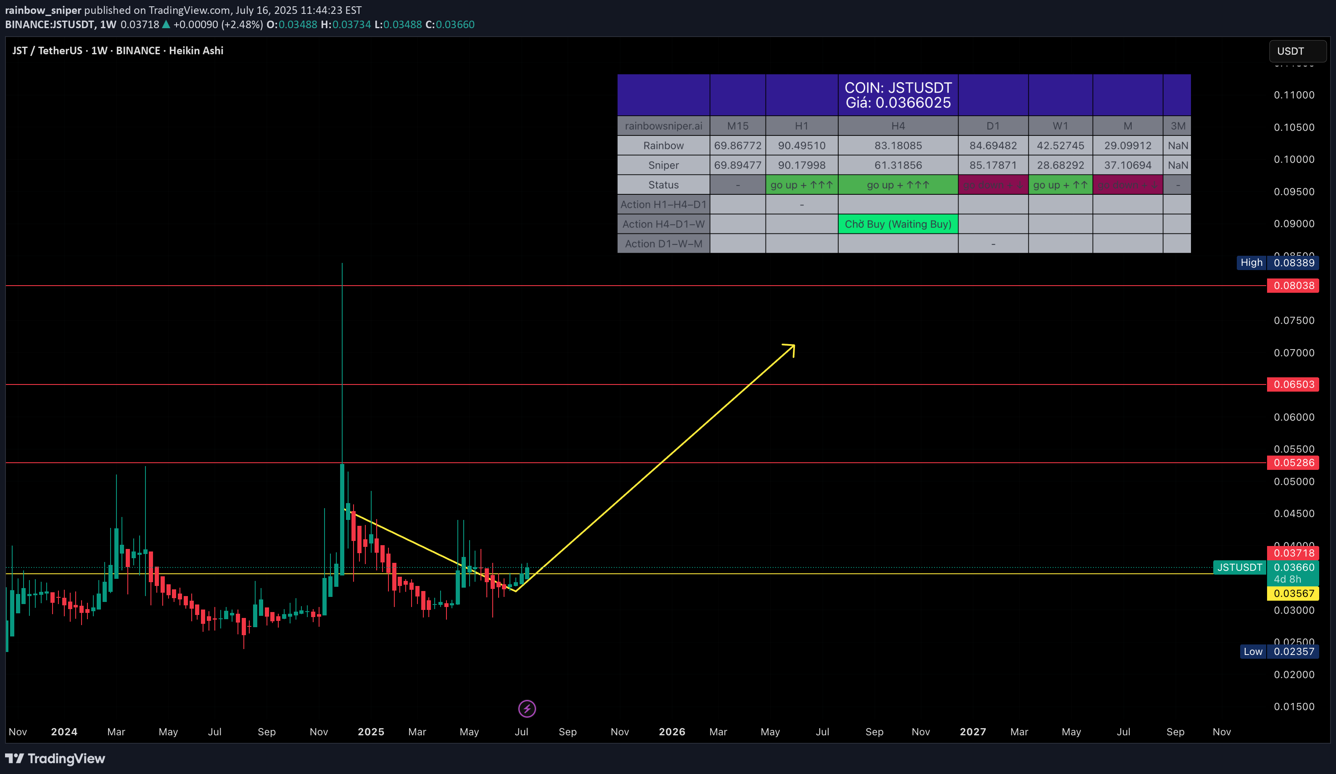
Task: Click the Rainbow H1 value 90.49510
Action: click(x=802, y=146)
